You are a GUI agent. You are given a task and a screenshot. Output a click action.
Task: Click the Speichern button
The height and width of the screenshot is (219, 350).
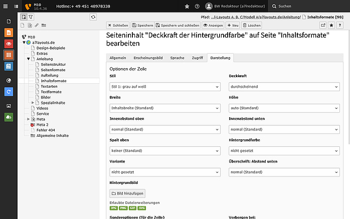tap(142, 25)
